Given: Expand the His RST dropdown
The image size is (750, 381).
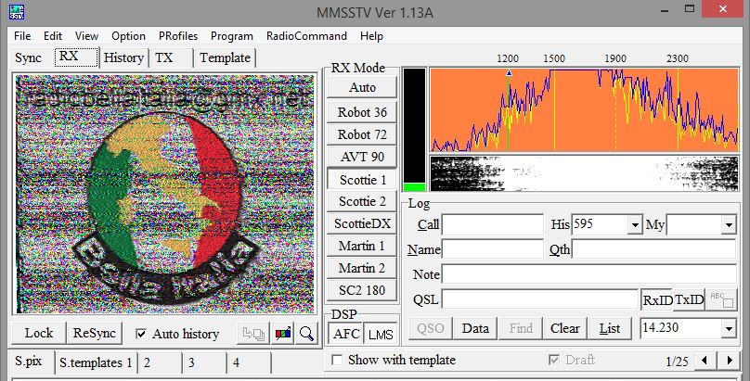Looking at the screenshot, I should (635, 224).
